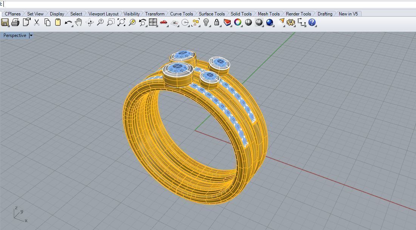Switch to the Set View tab

[x=35, y=14]
